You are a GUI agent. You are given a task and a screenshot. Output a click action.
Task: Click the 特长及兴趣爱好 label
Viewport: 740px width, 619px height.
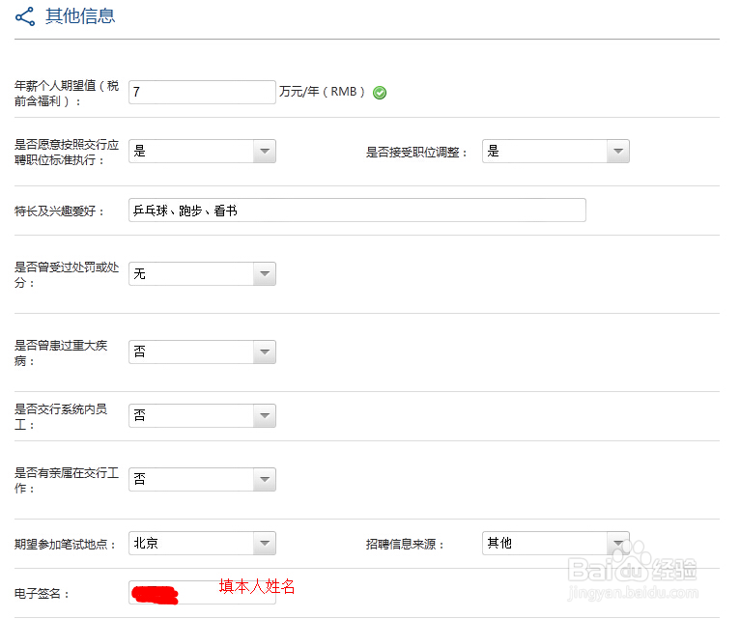point(60,211)
